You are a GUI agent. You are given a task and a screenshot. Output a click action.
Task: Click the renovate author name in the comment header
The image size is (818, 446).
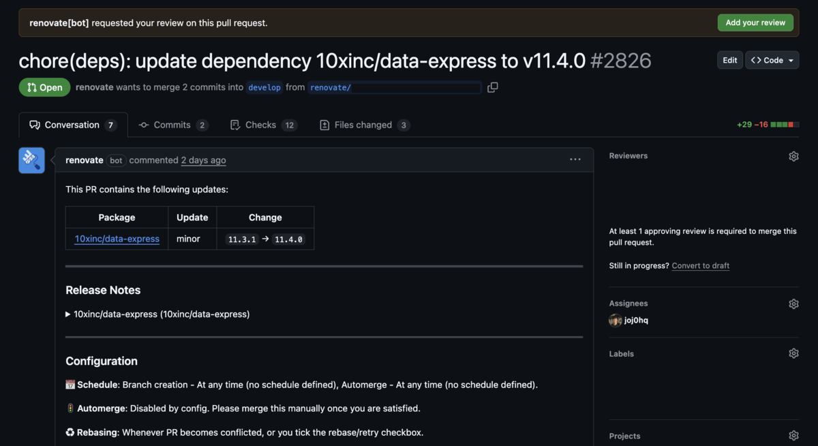click(85, 160)
